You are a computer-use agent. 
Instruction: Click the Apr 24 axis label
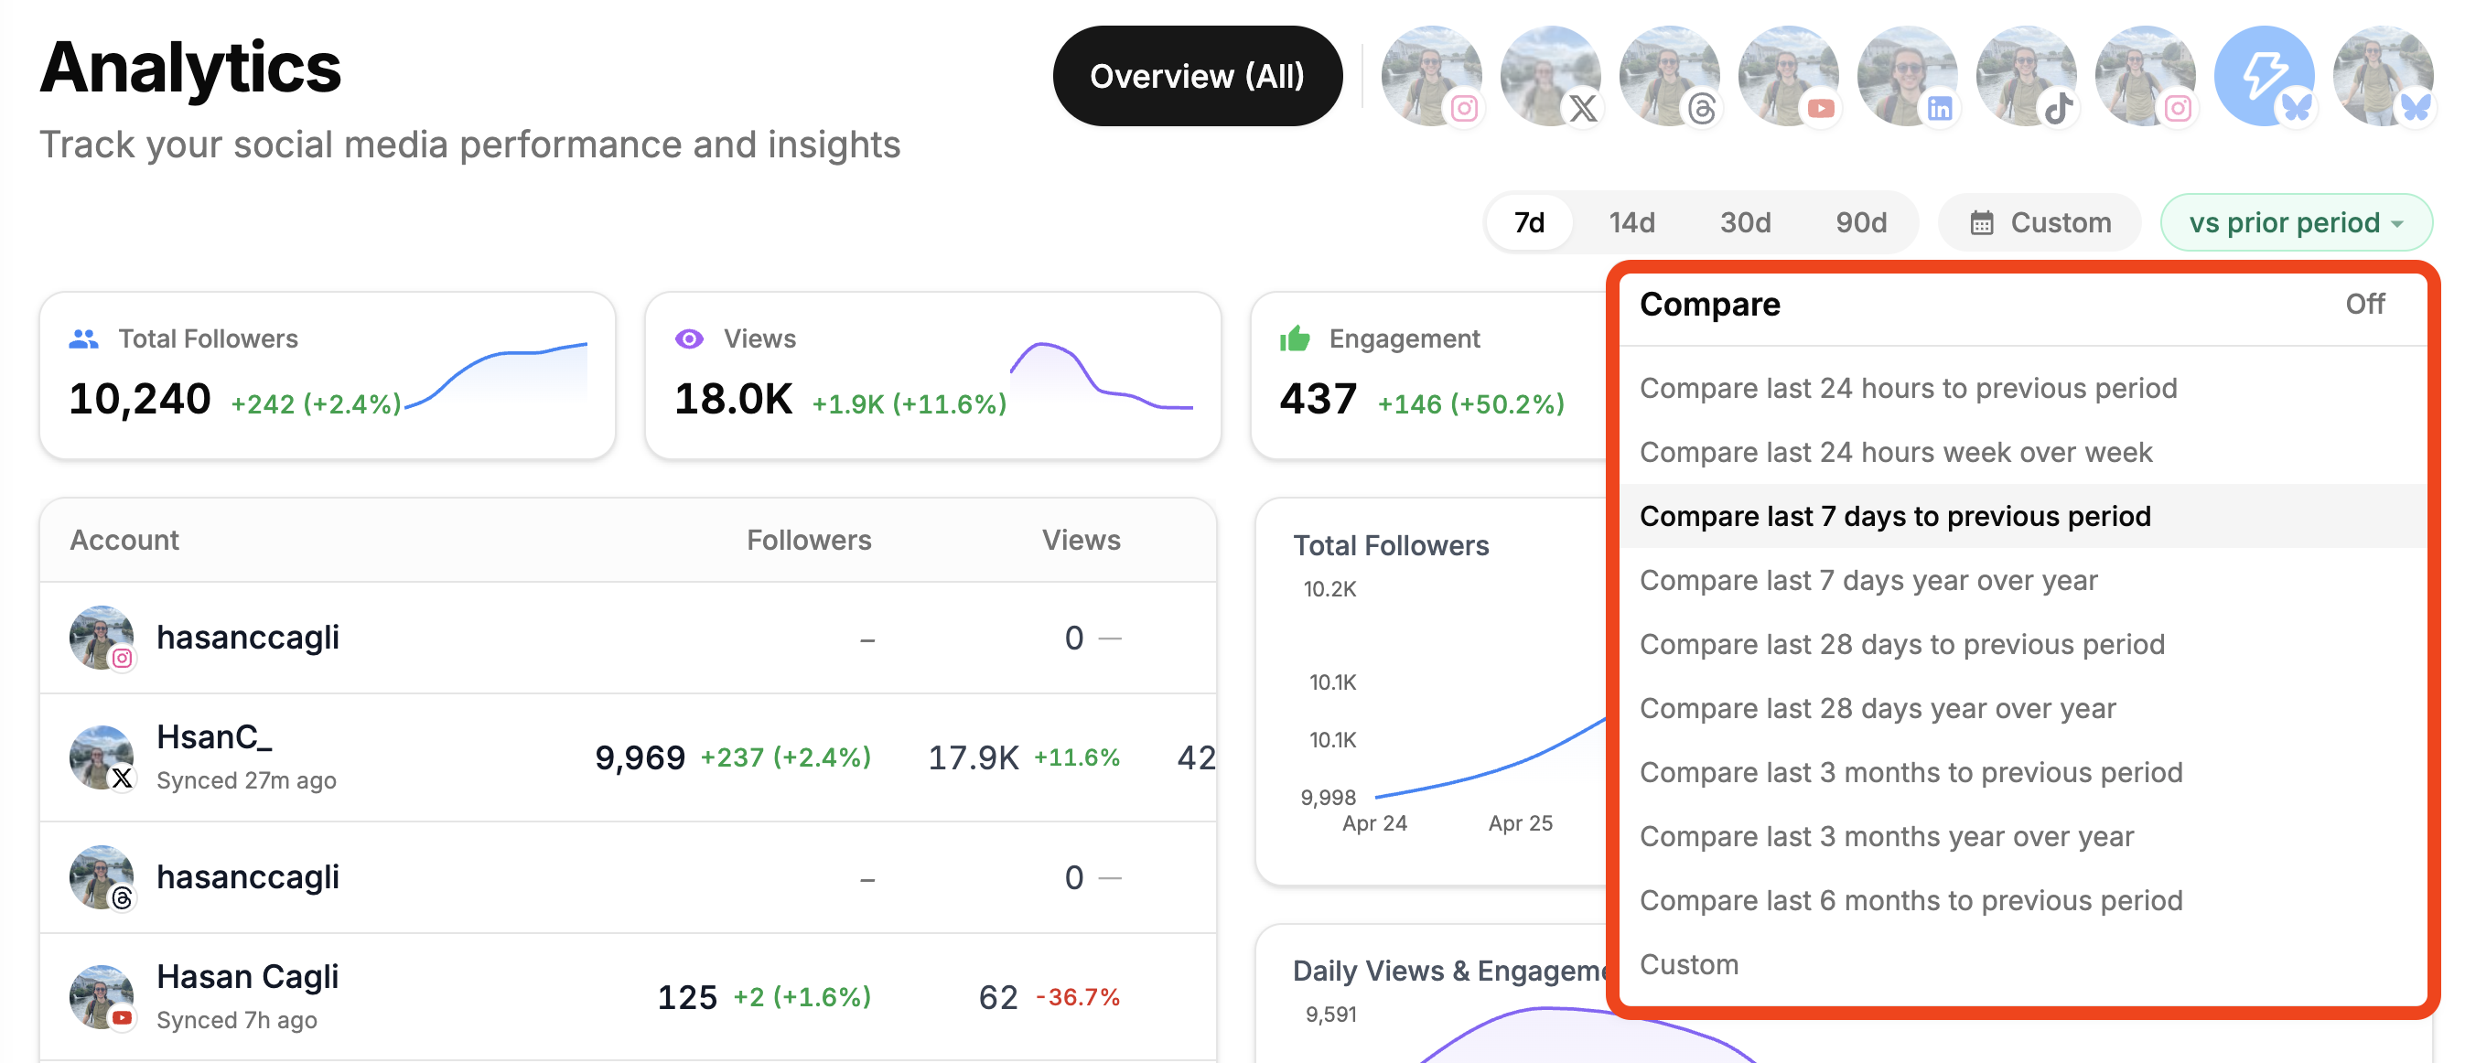(1375, 824)
